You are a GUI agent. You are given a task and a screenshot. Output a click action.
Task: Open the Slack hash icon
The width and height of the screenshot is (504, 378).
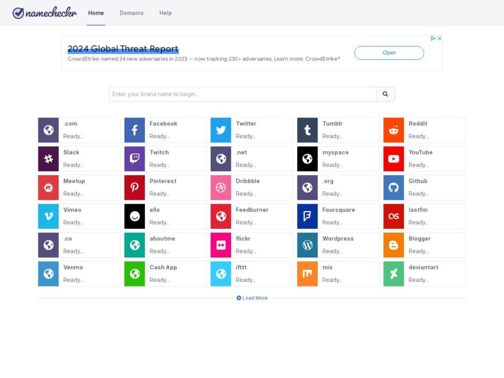point(48,159)
